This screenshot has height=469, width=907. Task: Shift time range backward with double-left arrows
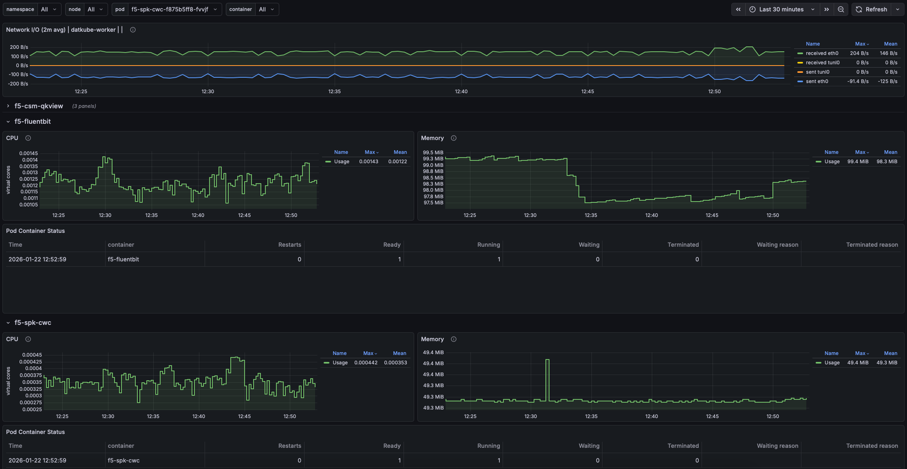pyautogui.click(x=738, y=9)
